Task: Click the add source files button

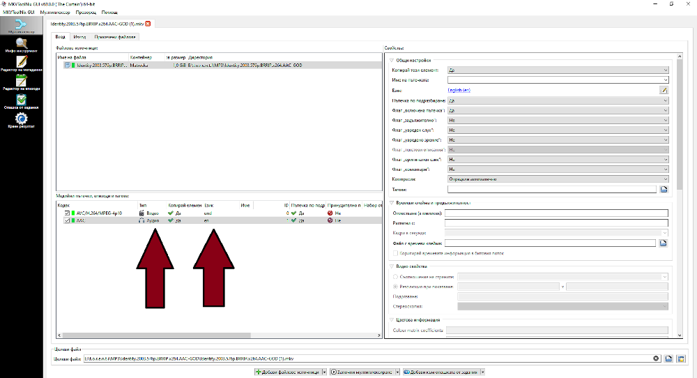Action: (x=288, y=372)
